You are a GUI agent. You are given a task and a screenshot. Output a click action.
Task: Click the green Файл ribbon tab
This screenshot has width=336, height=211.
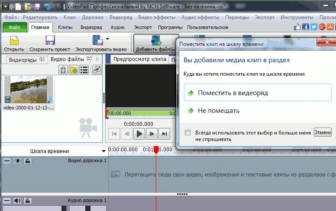tap(15, 27)
